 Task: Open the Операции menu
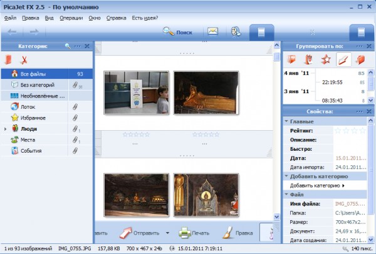(x=71, y=18)
